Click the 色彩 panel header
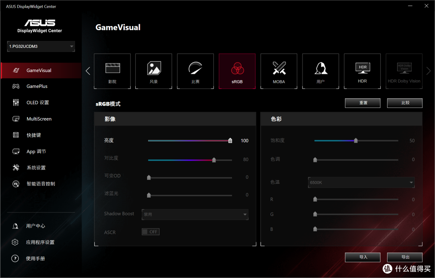This screenshot has width=435, height=278. [x=342, y=119]
